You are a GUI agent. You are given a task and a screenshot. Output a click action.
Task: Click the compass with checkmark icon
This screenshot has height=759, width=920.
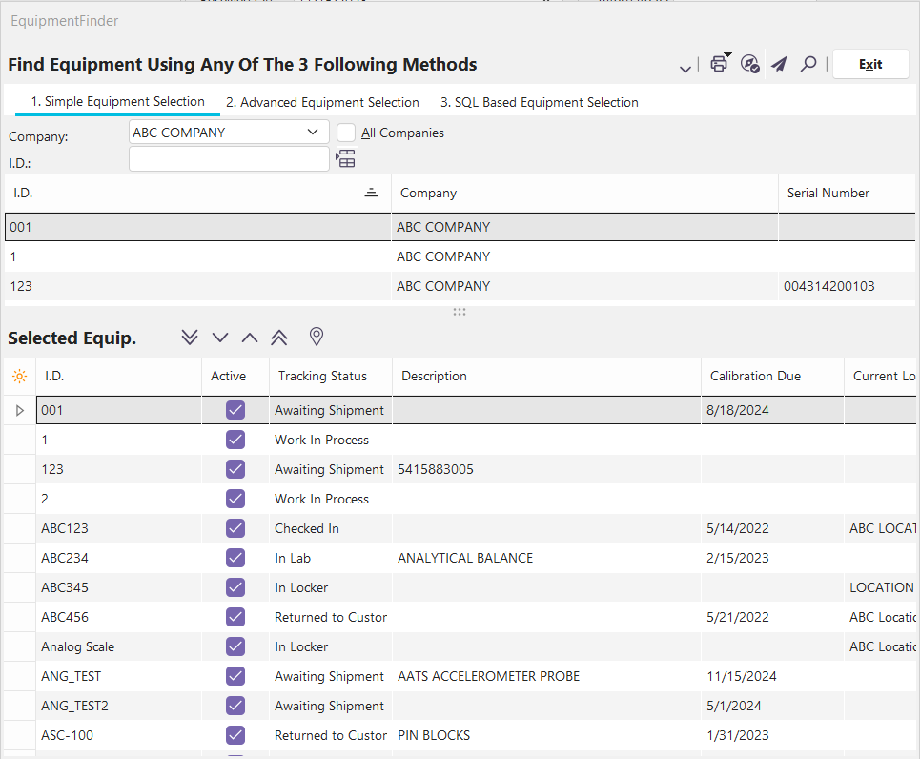(749, 64)
